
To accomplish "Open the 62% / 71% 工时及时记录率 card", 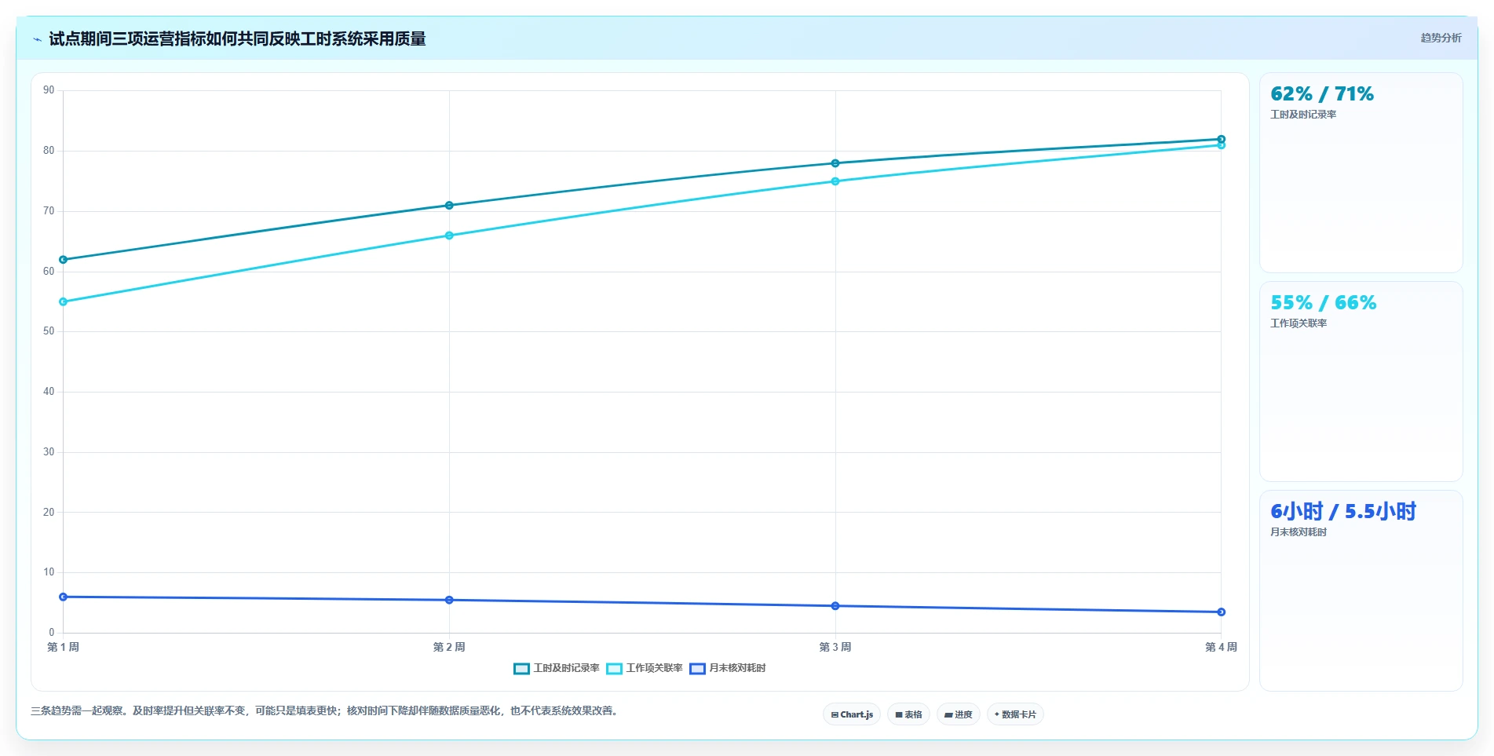I will (1361, 173).
